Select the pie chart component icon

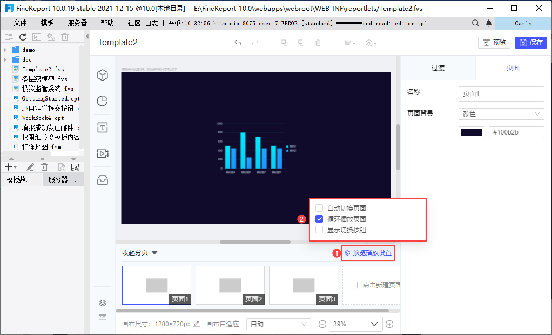coord(103,101)
